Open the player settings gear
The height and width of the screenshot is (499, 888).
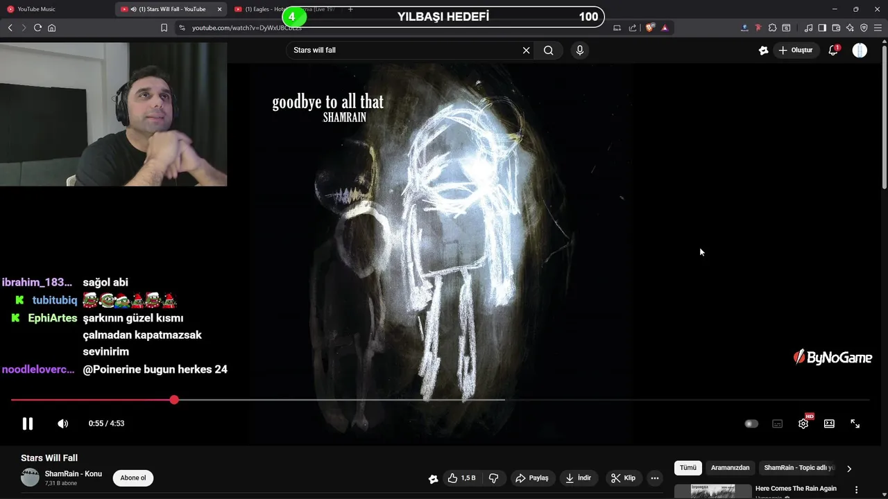click(x=803, y=423)
